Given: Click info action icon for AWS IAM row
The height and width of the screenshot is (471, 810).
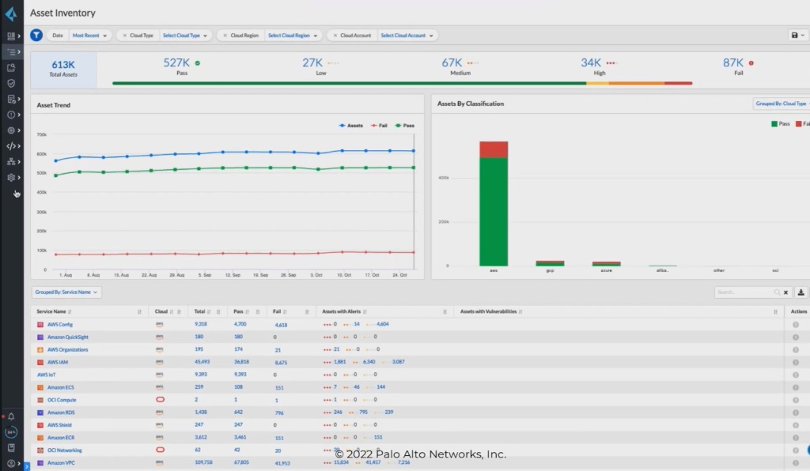Looking at the screenshot, I should click(796, 362).
